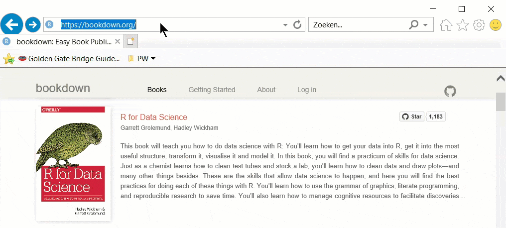The image size is (506, 228).
Task: Close the bookdown browser tab
Action: point(118,41)
